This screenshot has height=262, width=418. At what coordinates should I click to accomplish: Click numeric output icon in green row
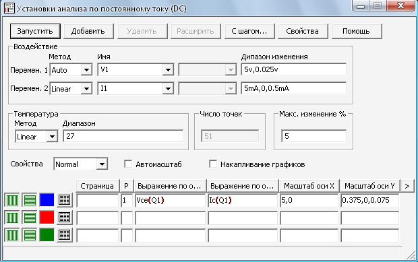pos(64,235)
